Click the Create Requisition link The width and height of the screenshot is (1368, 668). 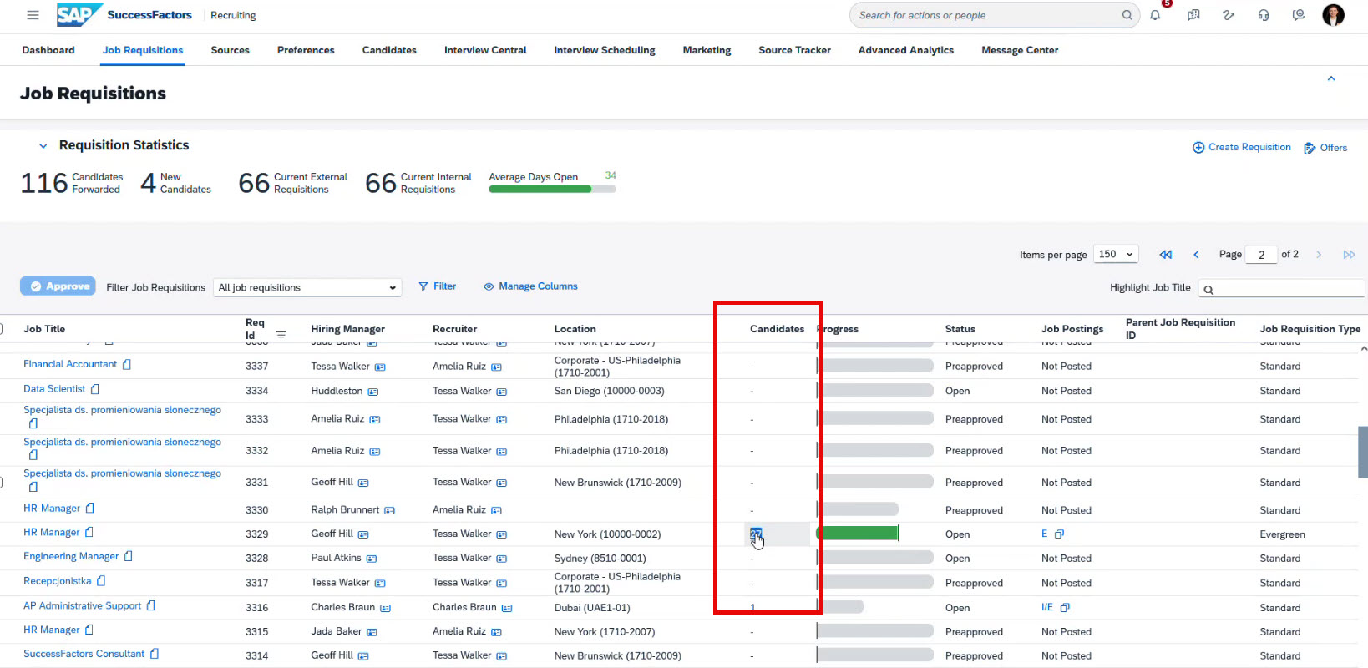point(1242,148)
